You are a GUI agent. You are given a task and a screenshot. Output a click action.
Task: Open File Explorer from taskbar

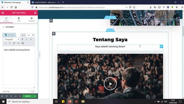pyautogui.click(x=83, y=101)
